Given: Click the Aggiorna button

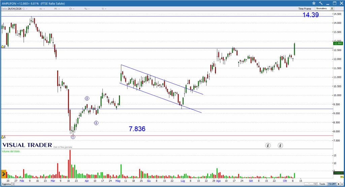Looking at the screenshot, I should click(x=6, y=184).
